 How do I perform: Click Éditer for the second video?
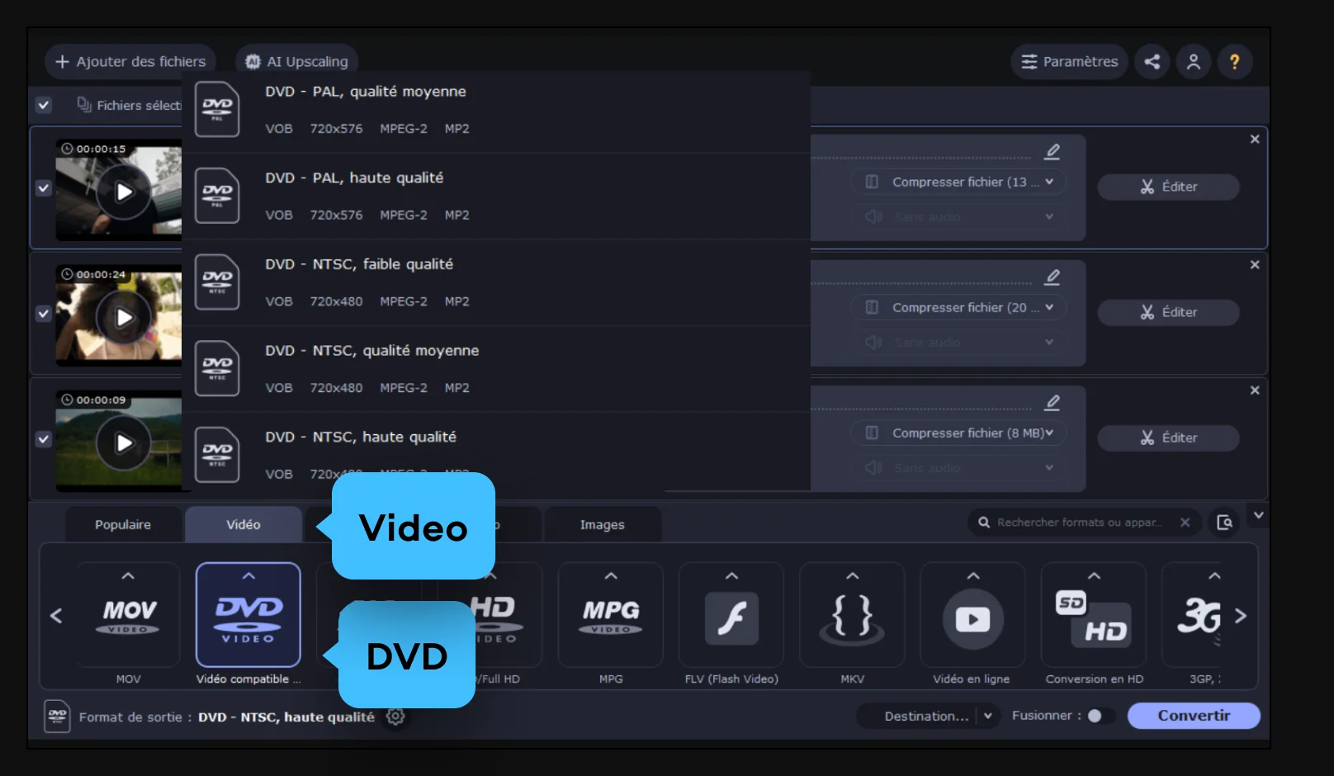(x=1168, y=312)
